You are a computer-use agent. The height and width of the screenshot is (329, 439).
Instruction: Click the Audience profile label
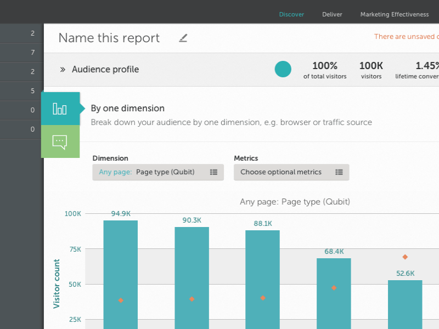click(105, 70)
